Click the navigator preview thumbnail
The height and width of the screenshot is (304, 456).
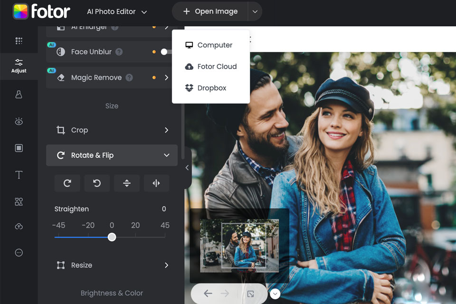tap(239, 246)
